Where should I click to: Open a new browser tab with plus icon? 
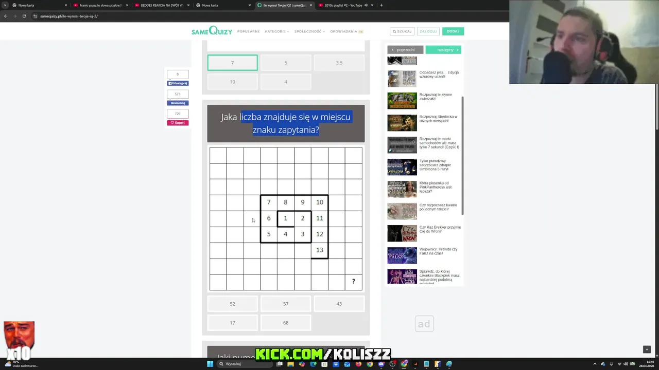click(381, 5)
